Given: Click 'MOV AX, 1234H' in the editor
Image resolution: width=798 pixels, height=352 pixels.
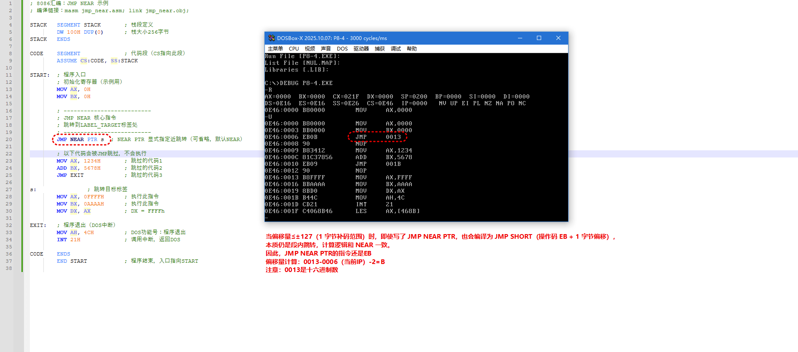Looking at the screenshot, I should point(79,161).
